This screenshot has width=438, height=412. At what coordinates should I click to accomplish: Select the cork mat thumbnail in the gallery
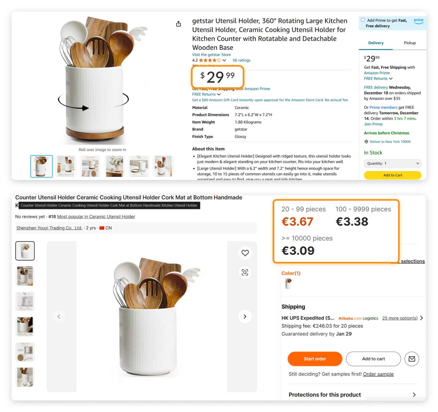pyautogui.click(x=25, y=352)
